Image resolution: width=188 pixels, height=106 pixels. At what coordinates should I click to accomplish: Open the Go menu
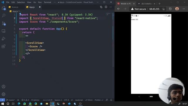pyautogui.click(x=35, y=2)
